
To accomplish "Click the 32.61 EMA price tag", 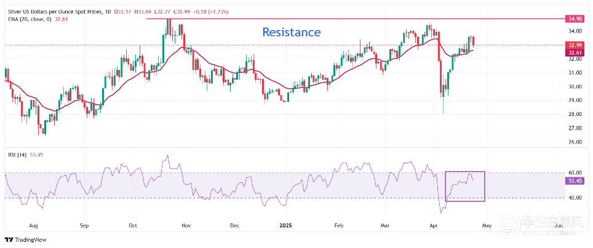I will coord(575,53).
